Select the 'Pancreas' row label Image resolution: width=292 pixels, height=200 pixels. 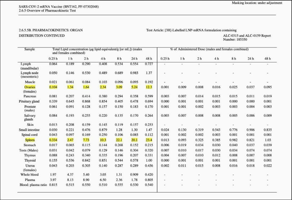[30, 96]
